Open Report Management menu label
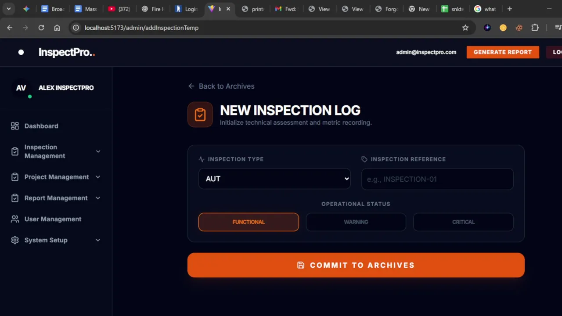The image size is (562, 316). 56,198
